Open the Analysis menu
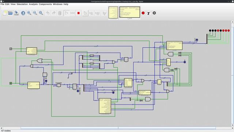 pos(33,4)
